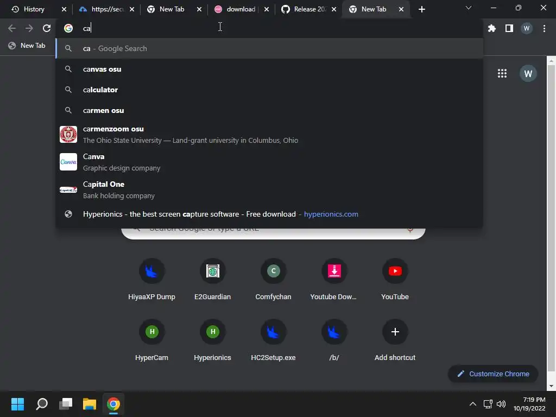The image size is (556, 417).
Task: Select the 'calculator' suggestion
Action: pos(269,90)
